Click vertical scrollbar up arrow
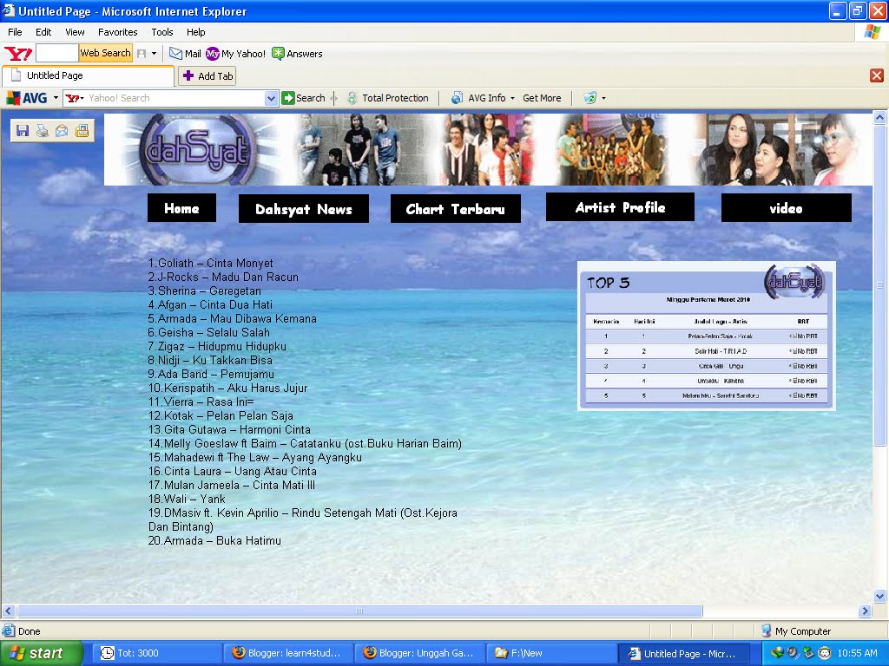The width and height of the screenshot is (889, 666). click(879, 118)
